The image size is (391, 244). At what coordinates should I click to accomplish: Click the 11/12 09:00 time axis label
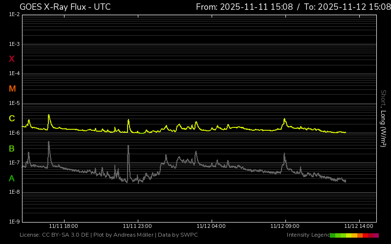point(285,226)
